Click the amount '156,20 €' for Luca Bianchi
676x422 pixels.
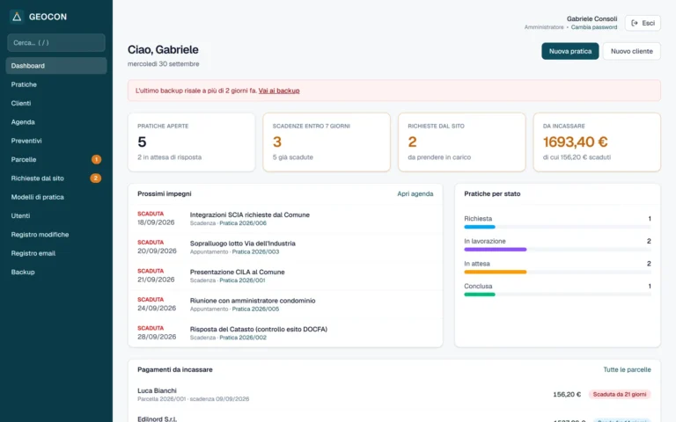(x=567, y=395)
